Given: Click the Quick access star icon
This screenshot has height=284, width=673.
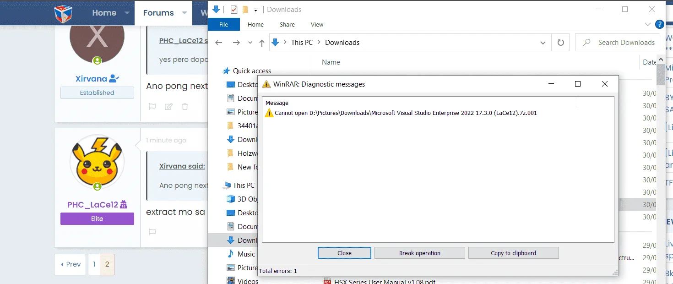Looking at the screenshot, I should [x=226, y=71].
